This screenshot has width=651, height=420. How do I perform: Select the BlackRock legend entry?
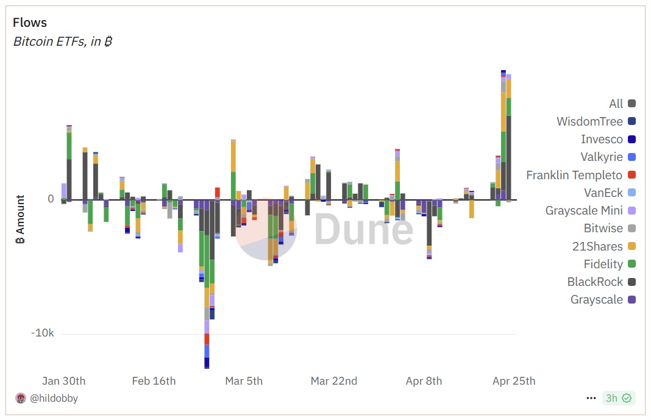[595, 282]
